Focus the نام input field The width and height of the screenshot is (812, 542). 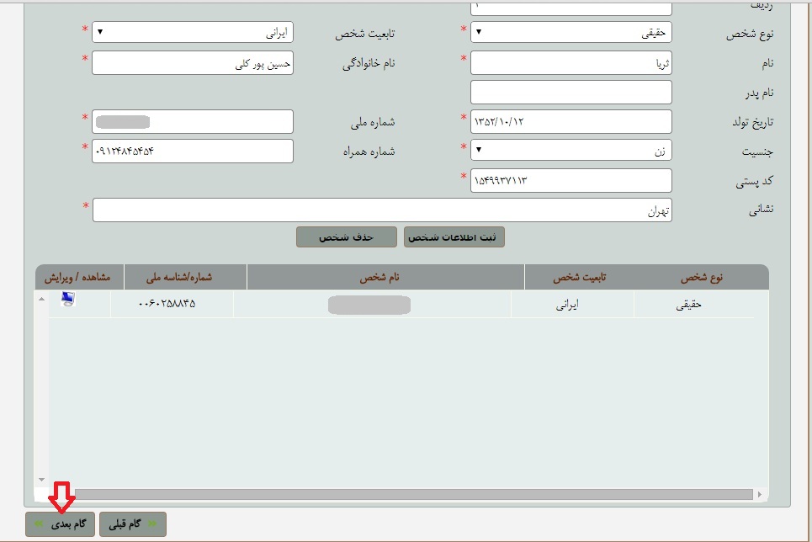click(571, 62)
